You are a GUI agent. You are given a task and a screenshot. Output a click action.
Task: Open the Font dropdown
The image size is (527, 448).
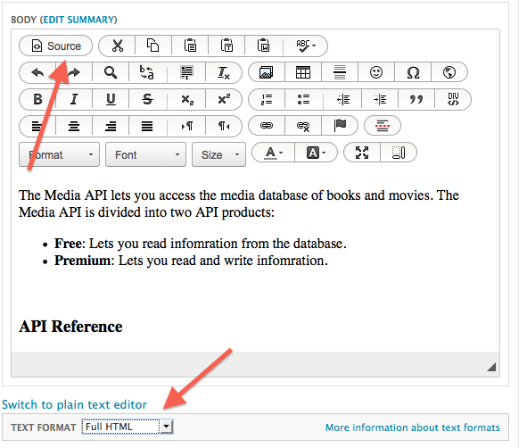[x=145, y=154]
